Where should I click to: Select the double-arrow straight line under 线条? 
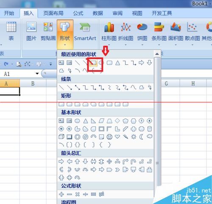coord(77,87)
